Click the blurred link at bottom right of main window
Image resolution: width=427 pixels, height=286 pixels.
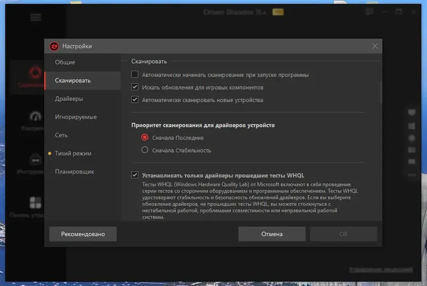click(381, 269)
